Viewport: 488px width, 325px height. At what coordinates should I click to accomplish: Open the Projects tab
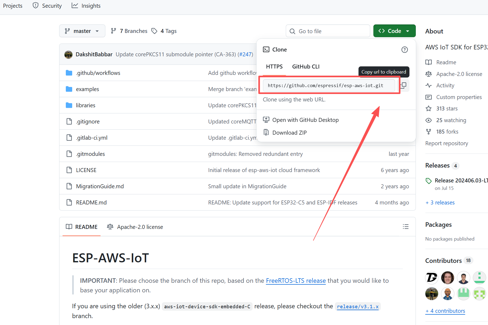point(12,6)
